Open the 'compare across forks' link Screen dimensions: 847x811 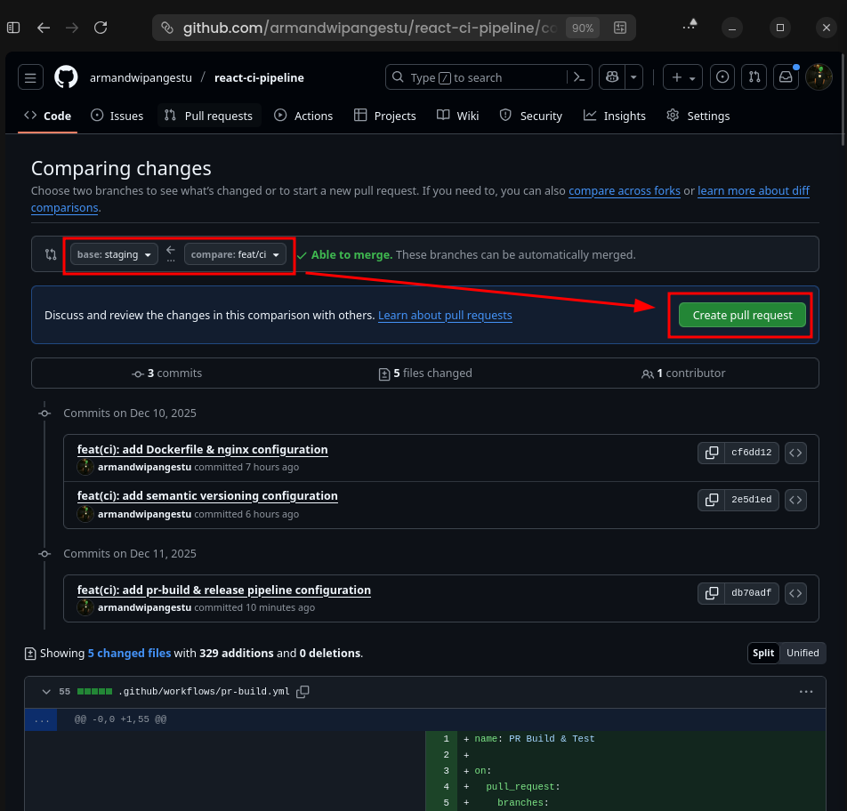click(x=624, y=190)
